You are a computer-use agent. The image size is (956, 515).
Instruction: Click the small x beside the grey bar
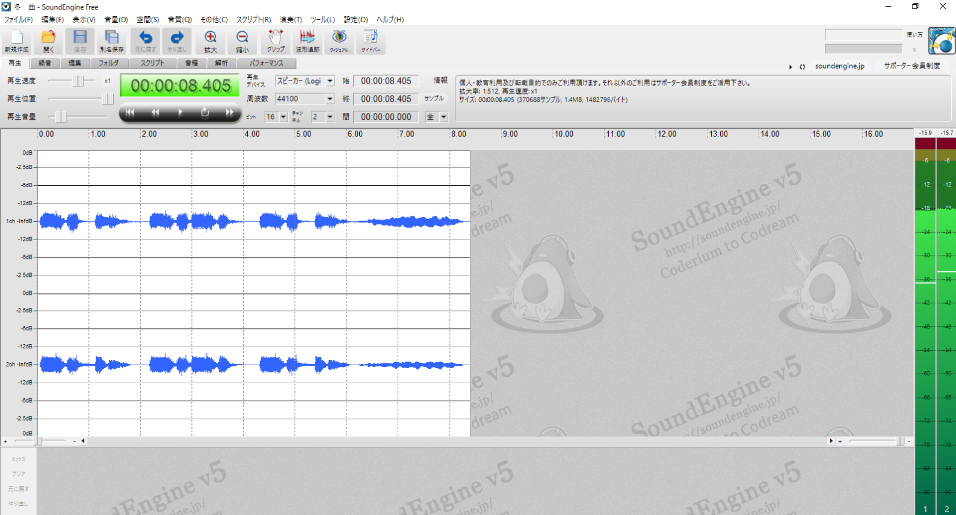pos(914,49)
